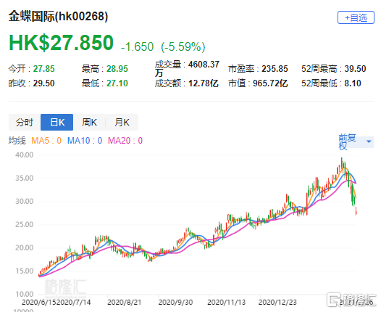Click the 20.00 price axis label
The width and height of the screenshot is (381, 312).
(x=25, y=247)
